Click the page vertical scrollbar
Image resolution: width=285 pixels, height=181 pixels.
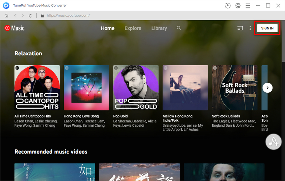tap(283, 41)
